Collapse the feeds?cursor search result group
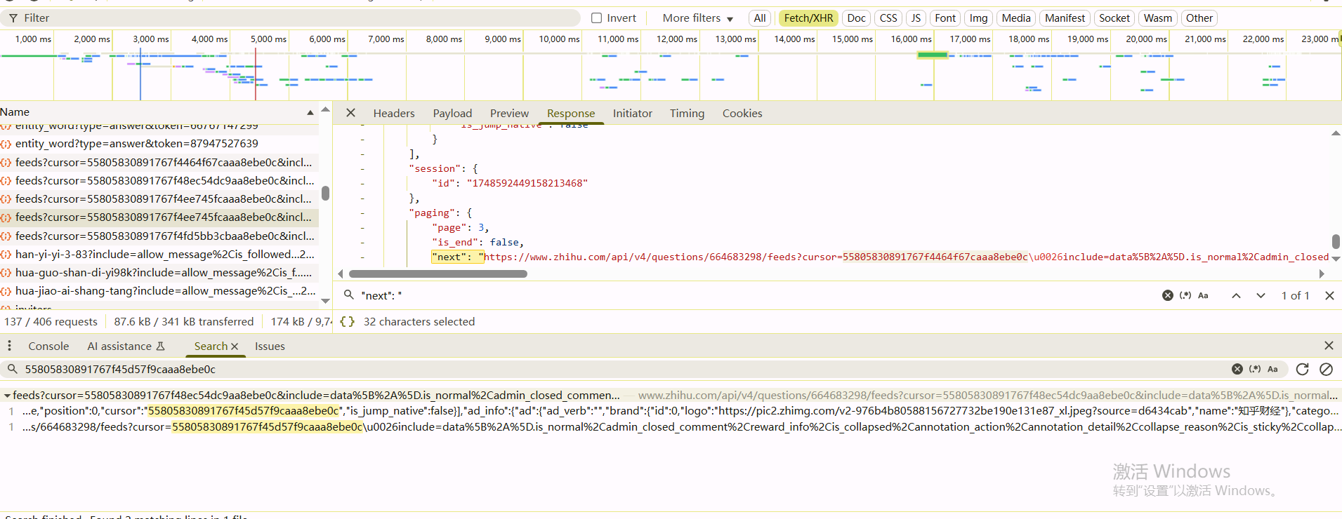Screen dimensions: 1342x519 [x=7, y=396]
